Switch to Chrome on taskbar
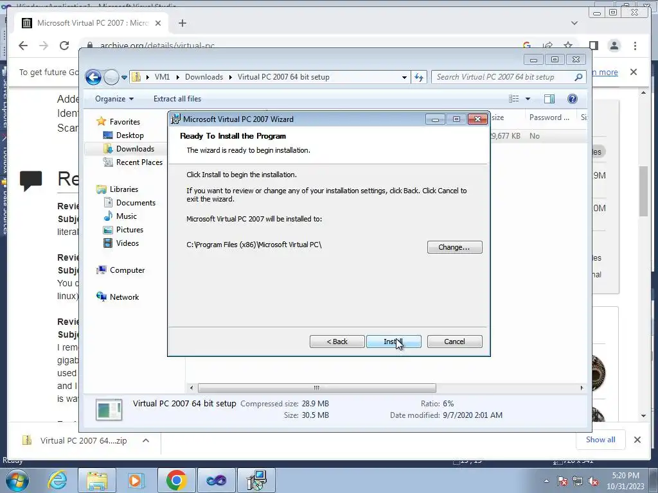Image resolution: width=658 pixels, height=493 pixels. click(176, 480)
